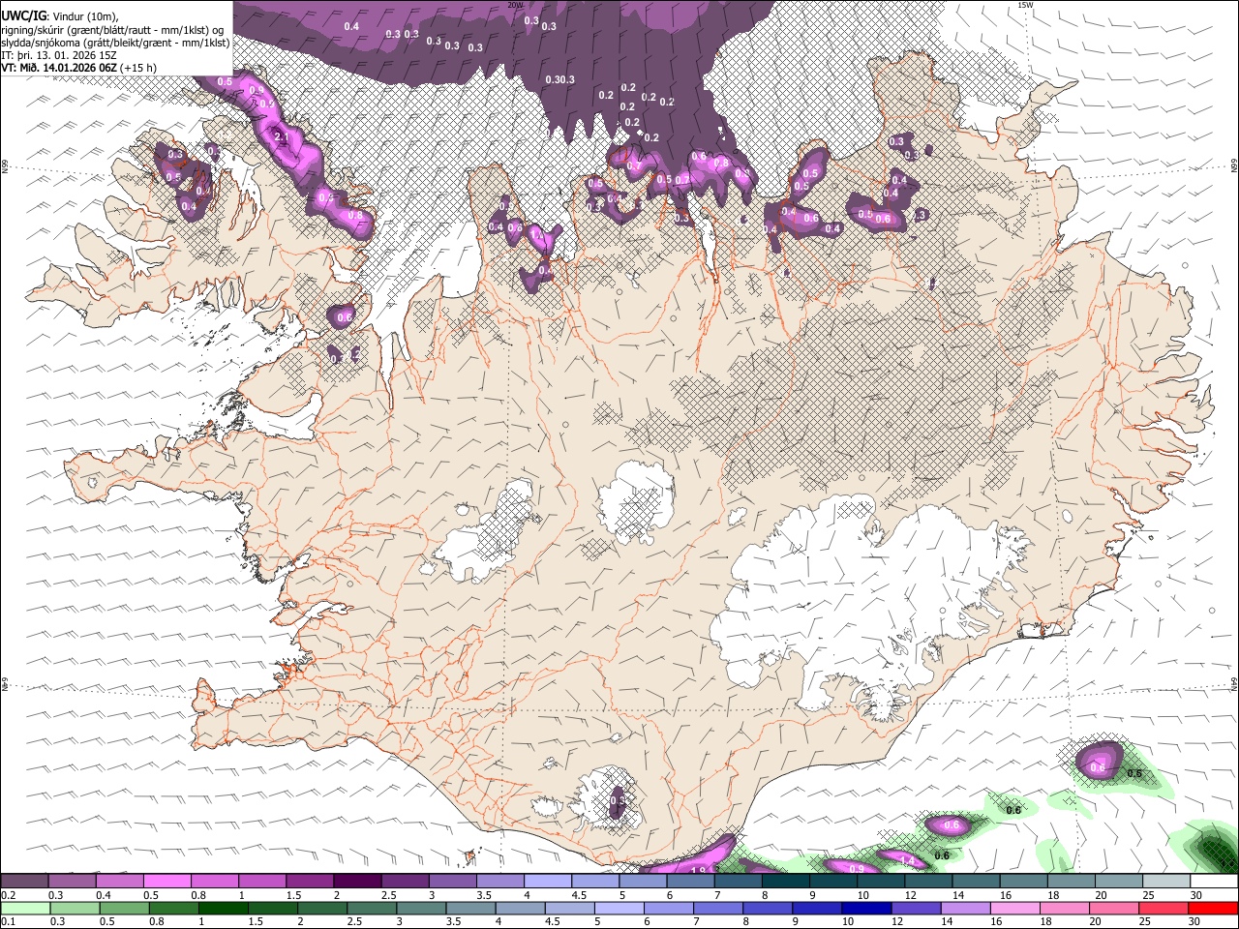Click the 'slydda/snjókoma' description line
Screen dimensions: 1239x929
tap(116, 43)
